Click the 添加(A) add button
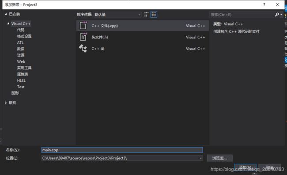 [x=245, y=167]
